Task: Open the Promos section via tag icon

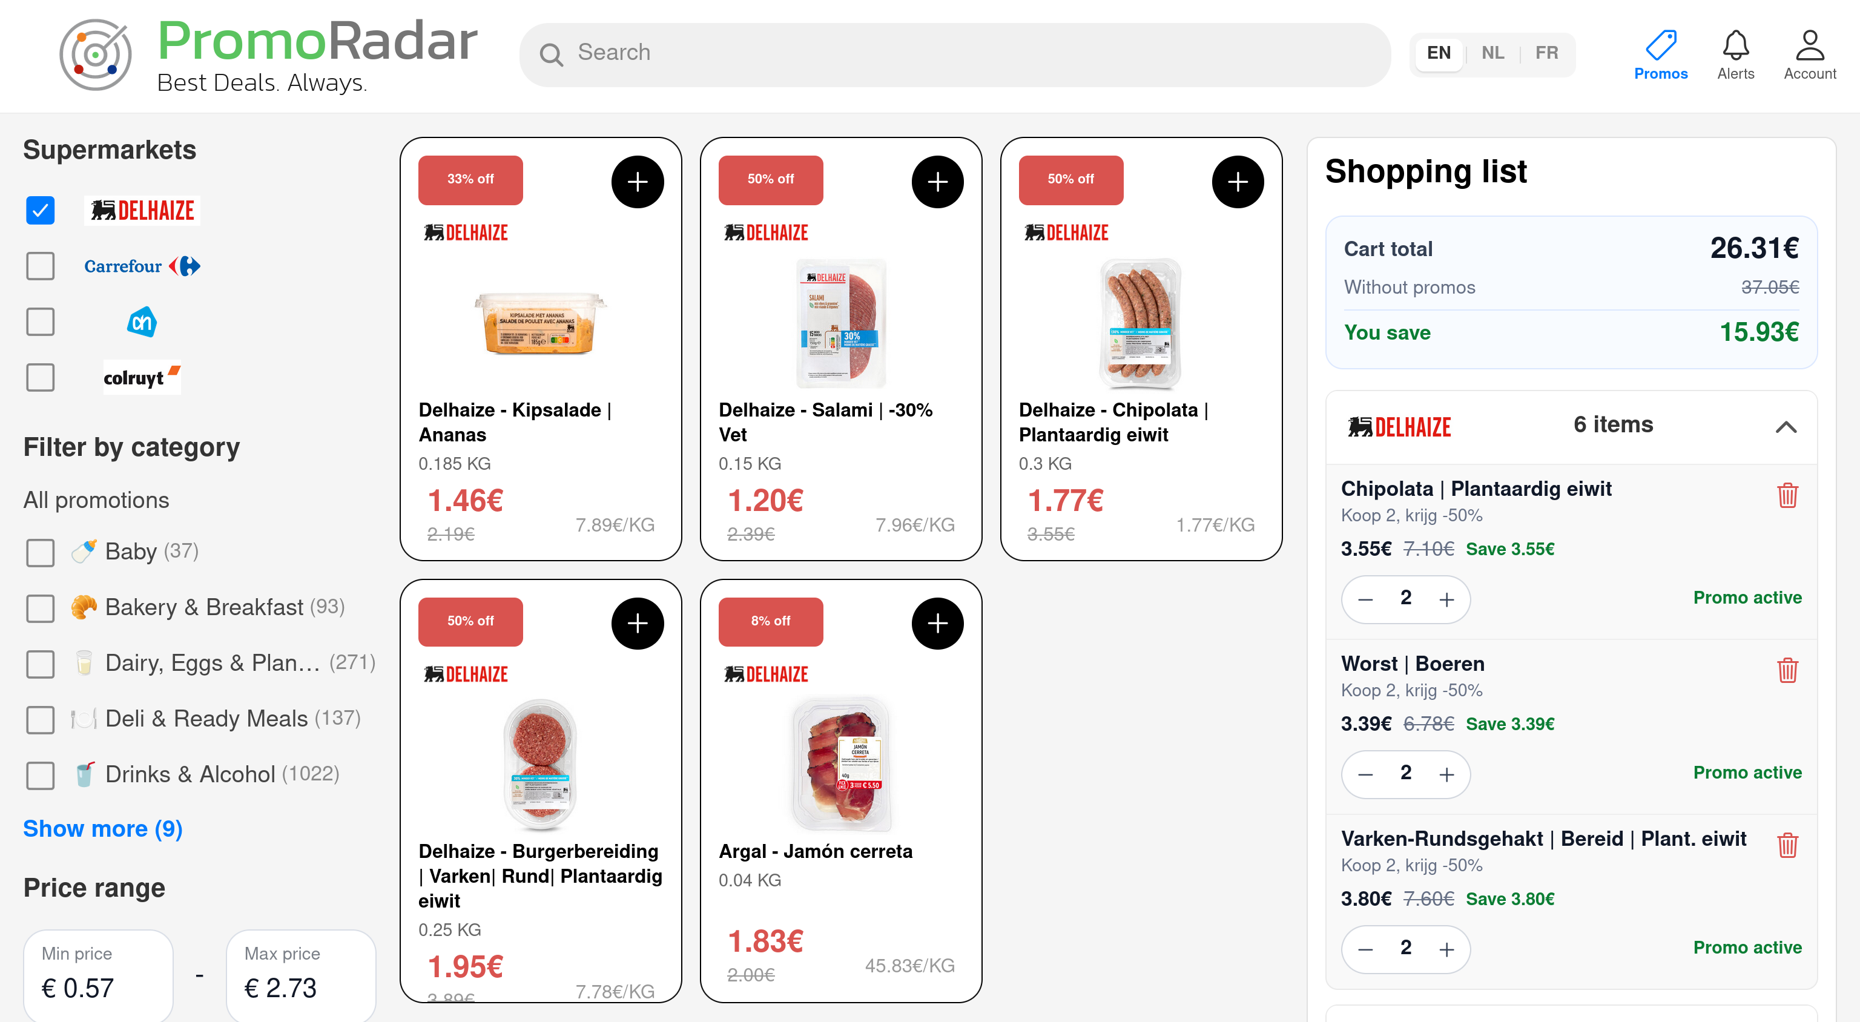Action: pos(1660,45)
